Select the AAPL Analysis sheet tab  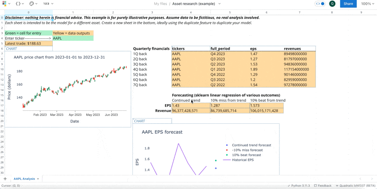pos(25,179)
